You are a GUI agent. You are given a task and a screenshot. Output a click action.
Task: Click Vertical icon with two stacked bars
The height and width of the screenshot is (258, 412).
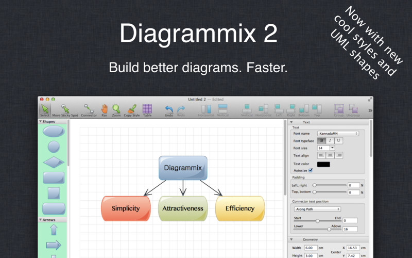point(222,110)
